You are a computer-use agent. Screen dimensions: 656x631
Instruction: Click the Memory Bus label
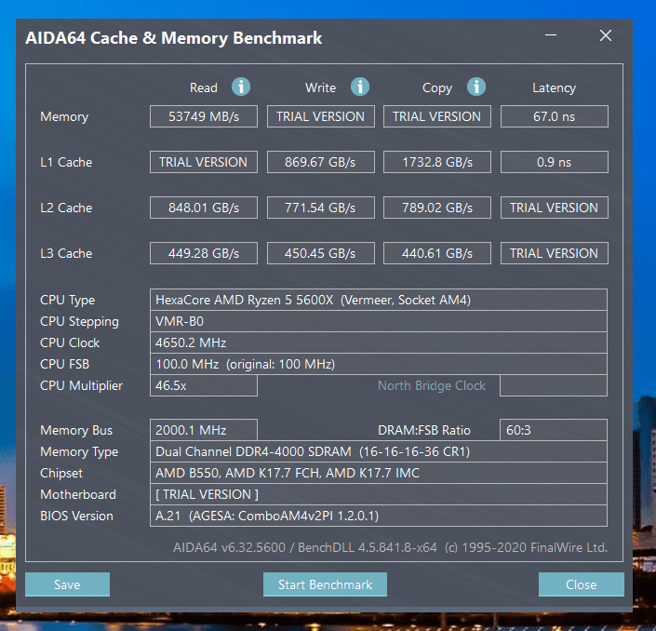pos(76,430)
